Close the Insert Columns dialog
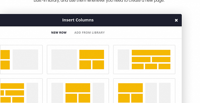Screen dimensions: 200x103 (x=176, y=20)
